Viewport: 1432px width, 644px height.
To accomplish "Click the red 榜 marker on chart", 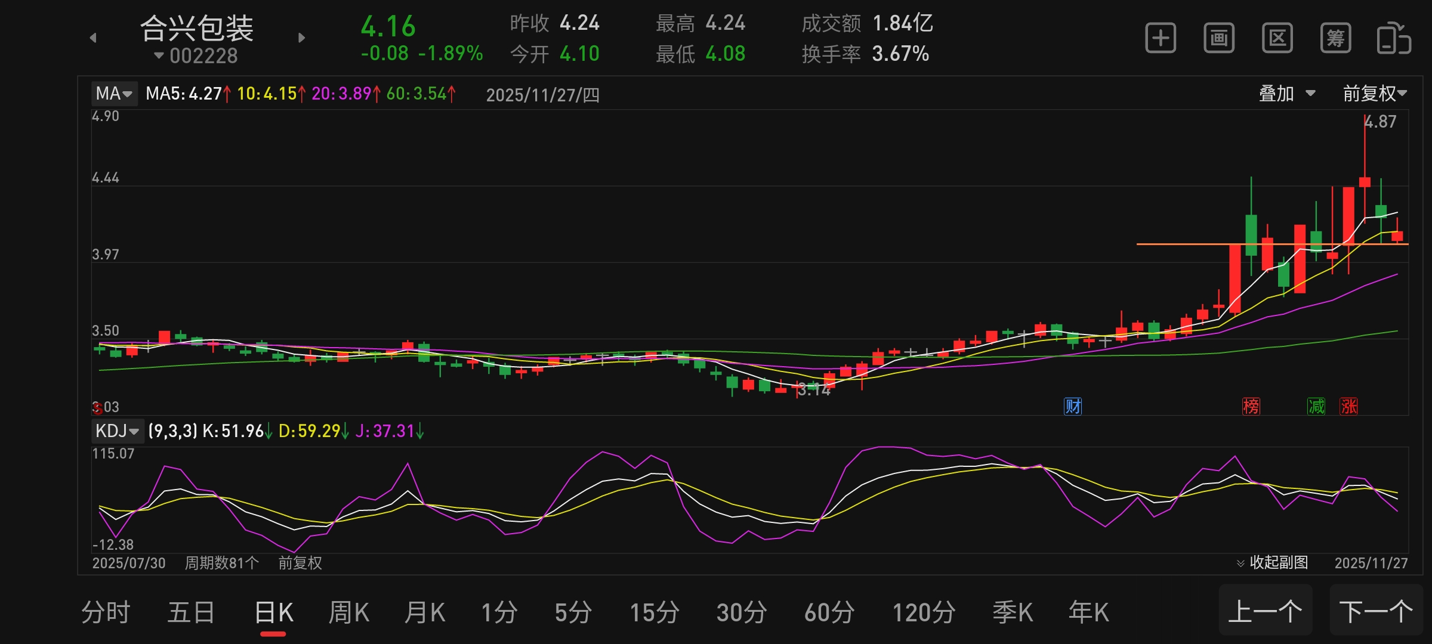I will click(x=1251, y=407).
